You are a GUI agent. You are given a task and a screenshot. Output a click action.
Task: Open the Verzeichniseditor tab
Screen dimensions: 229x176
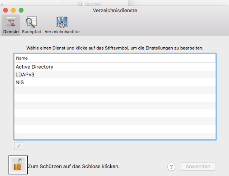click(62, 25)
